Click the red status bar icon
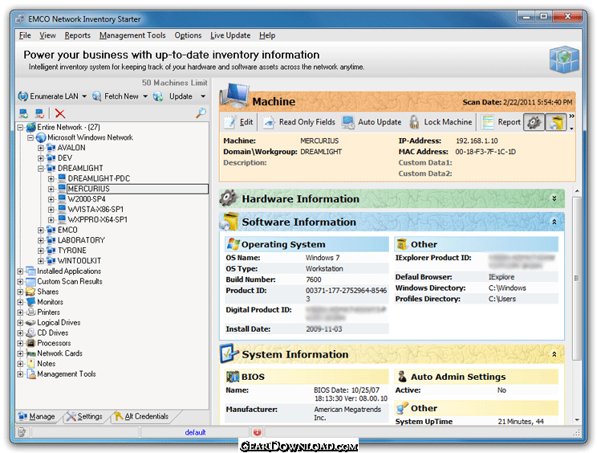Image resolution: width=597 pixels, height=453 pixels. [x=258, y=432]
